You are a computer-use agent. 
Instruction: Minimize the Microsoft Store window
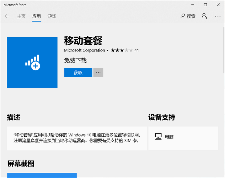coord(191,5)
